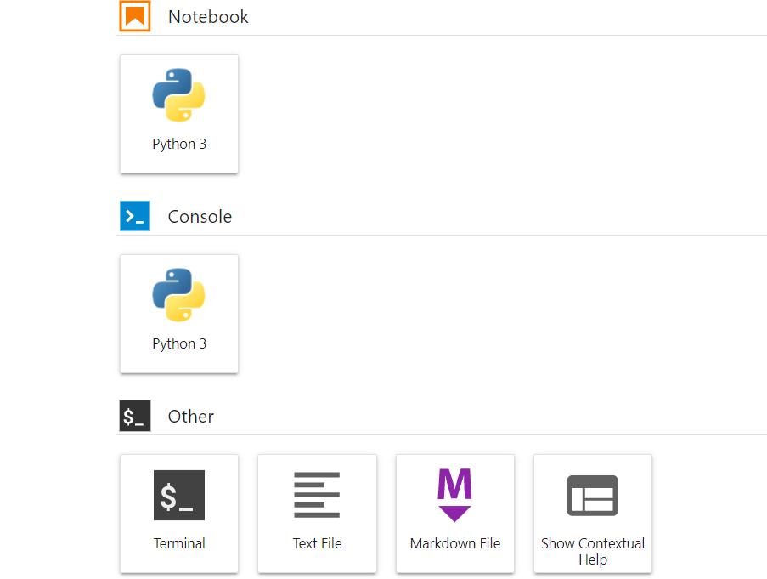Click the black Other section prompt icon
This screenshot has width=767, height=579.
(x=134, y=416)
